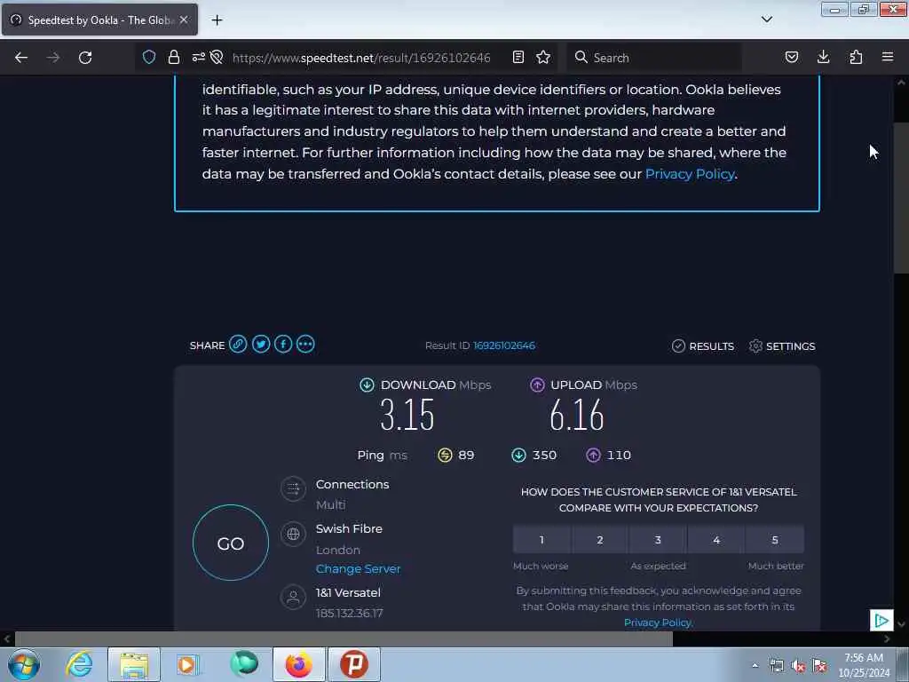Click the network tray icon

point(777,666)
